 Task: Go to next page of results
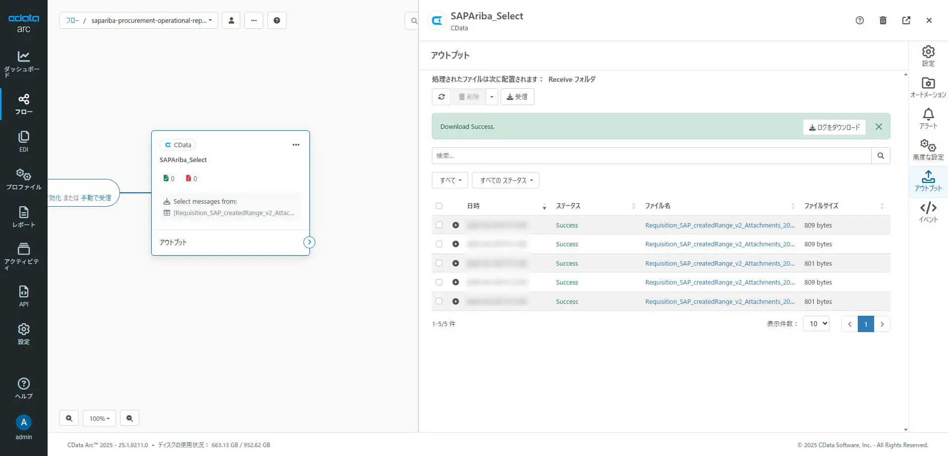[x=882, y=324]
